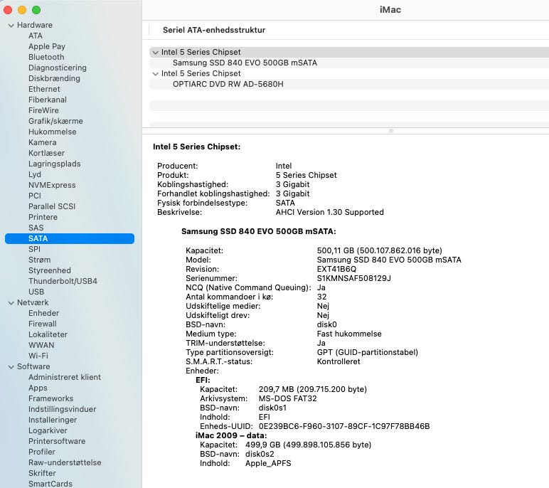Collapse the Software section chevron
The width and height of the screenshot is (549, 488).
[x=11, y=367]
